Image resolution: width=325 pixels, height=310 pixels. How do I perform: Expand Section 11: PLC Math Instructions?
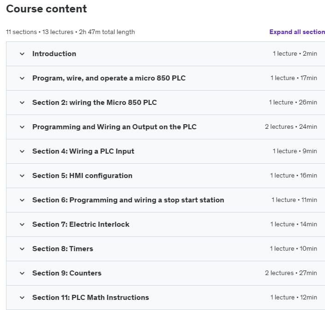tap(22, 298)
